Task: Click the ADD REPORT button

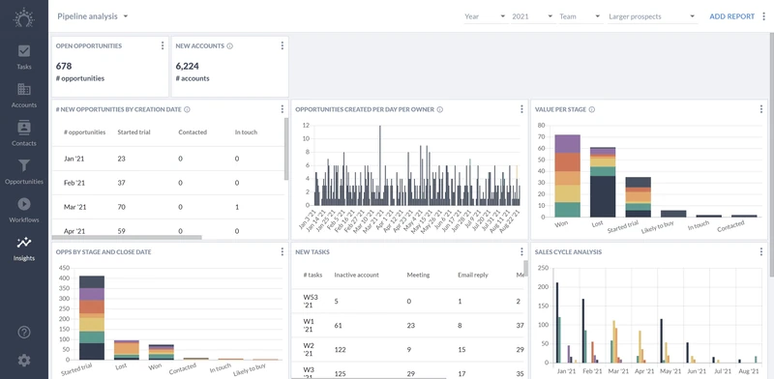Action: (732, 16)
